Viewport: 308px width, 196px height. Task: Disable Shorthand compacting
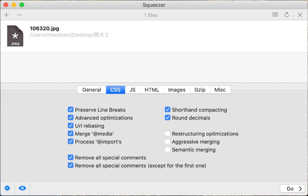167,110
